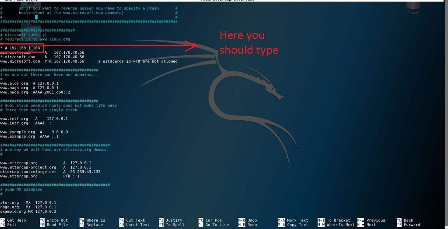Click the '*.microsoft.com A 107.170.40.56' line
This screenshot has width=448, height=229.
point(42,57)
